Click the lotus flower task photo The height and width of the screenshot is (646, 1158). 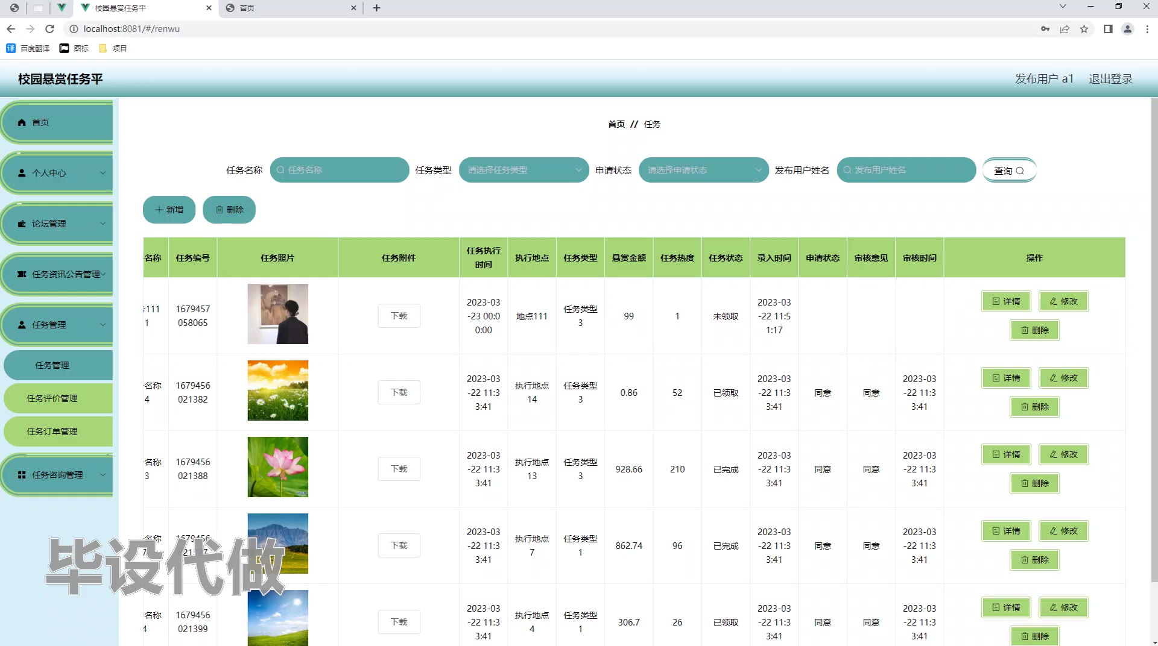click(277, 467)
